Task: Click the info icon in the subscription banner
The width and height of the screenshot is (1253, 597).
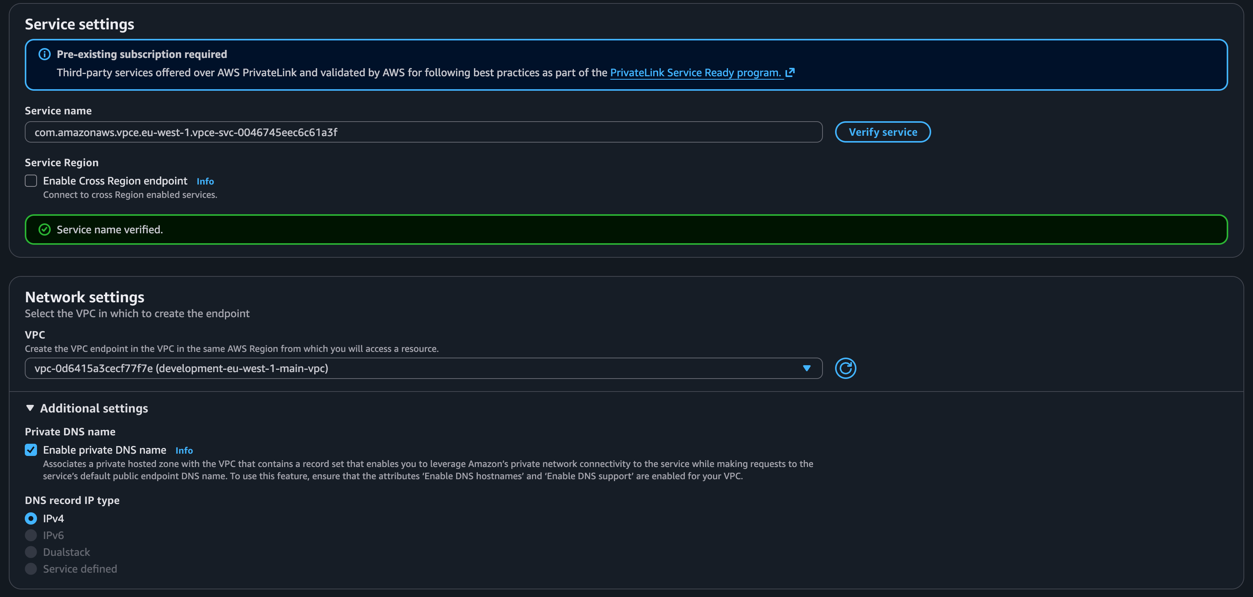Action: [x=44, y=55]
